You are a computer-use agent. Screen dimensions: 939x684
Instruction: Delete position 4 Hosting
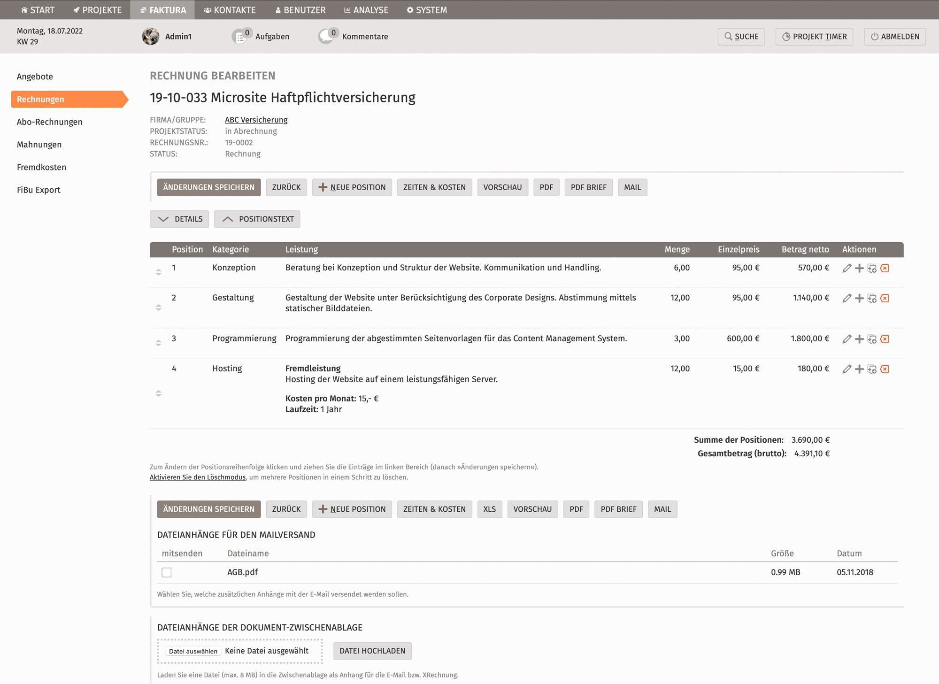tap(885, 369)
